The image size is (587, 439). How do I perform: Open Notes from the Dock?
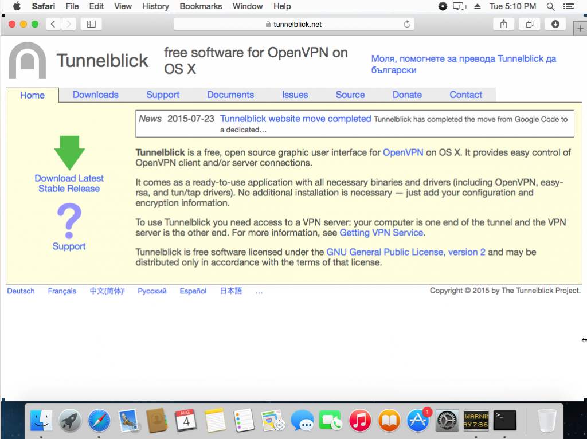pyautogui.click(x=216, y=420)
